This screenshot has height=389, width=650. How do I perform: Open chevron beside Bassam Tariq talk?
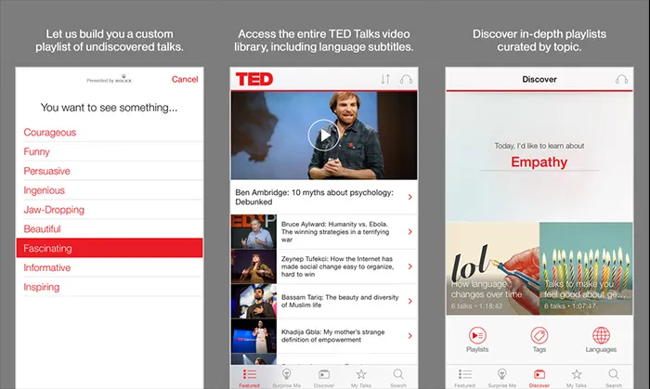point(409,300)
